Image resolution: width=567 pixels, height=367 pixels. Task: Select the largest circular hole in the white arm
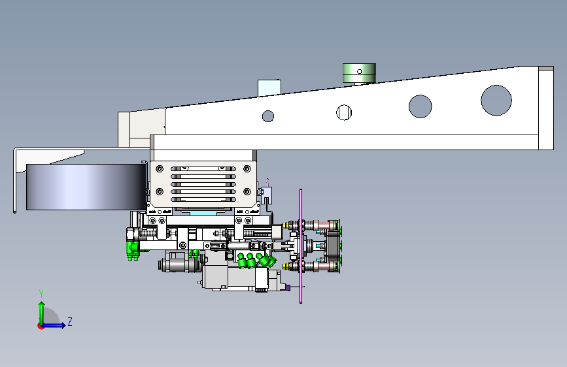pyautogui.click(x=496, y=101)
